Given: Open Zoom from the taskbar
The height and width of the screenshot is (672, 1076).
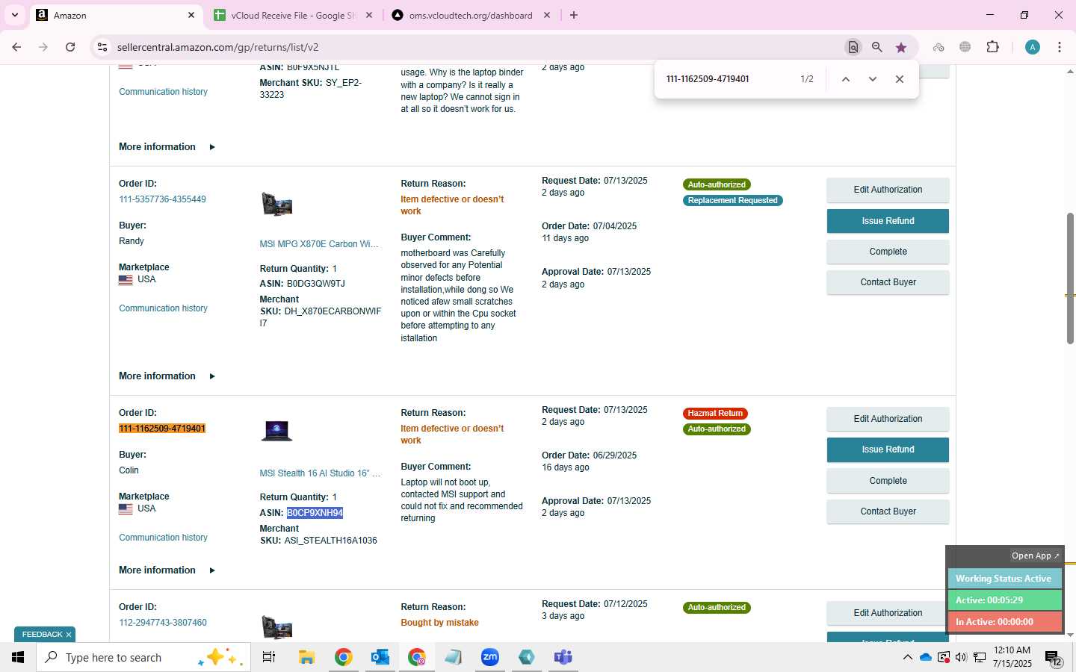Looking at the screenshot, I should tap(490, 657).
